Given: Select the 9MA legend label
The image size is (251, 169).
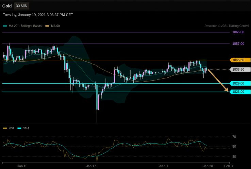Looking at the screenshot, I should (26, 128).
